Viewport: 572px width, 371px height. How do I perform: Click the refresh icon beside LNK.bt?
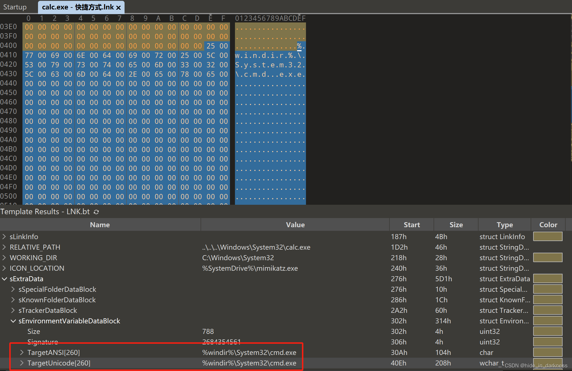point(96,212)
